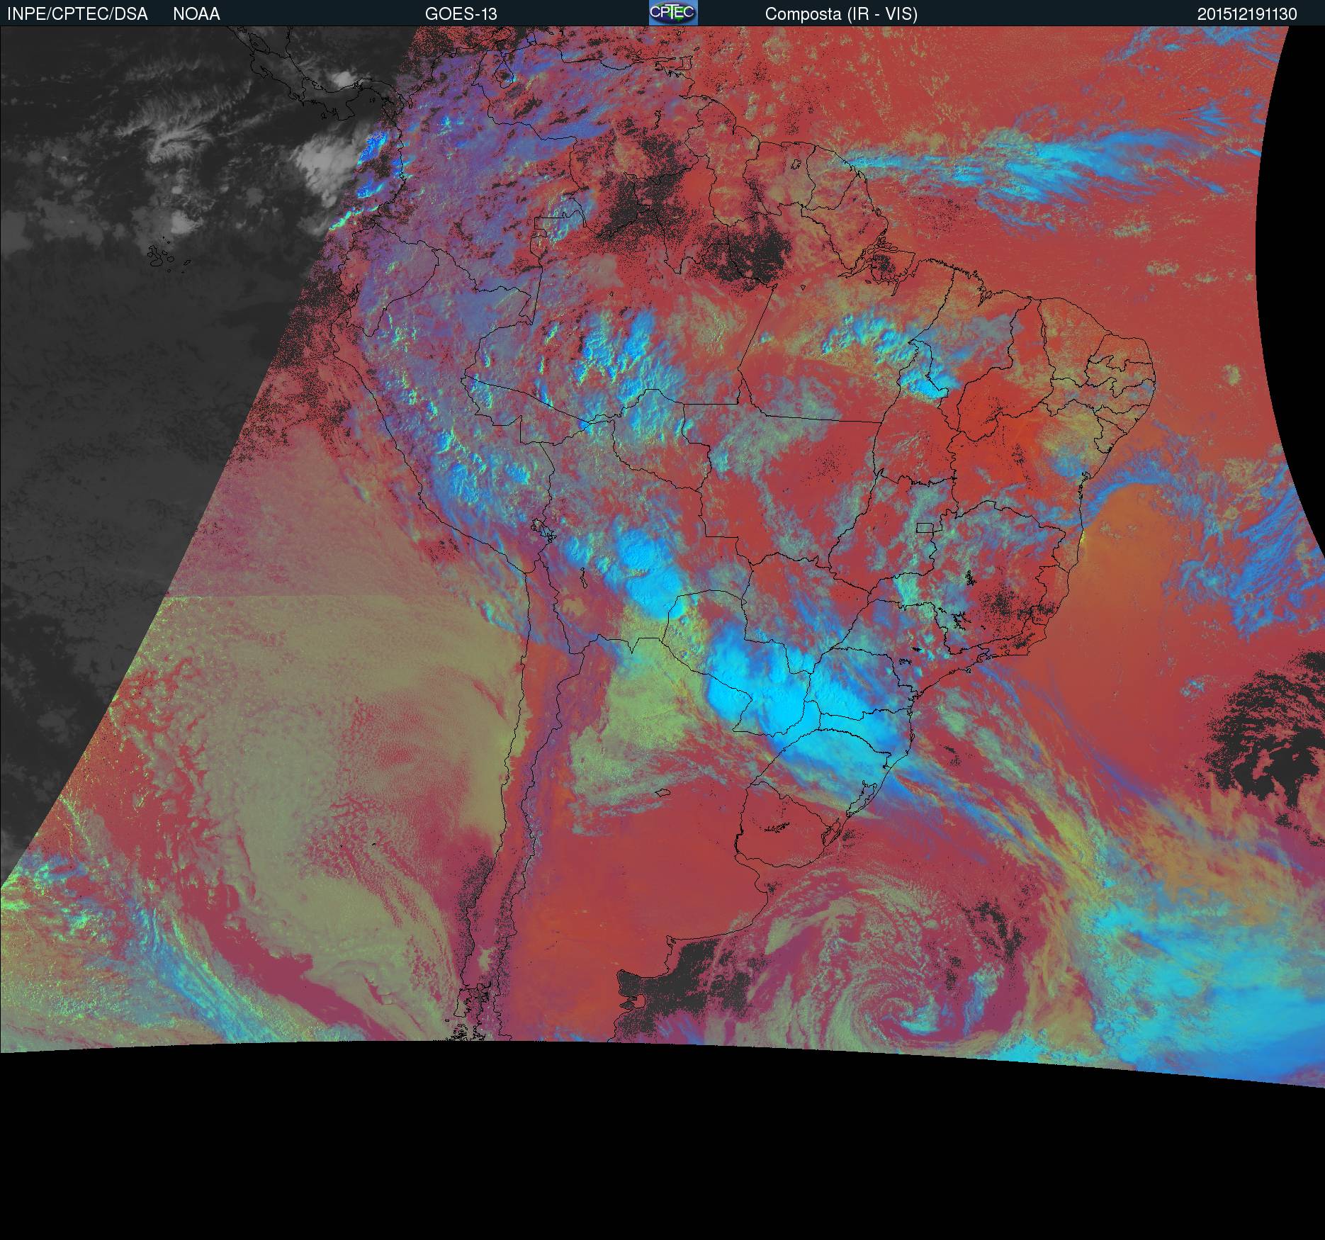
Task: Click the INPE/CPTEC/DSA header text
Action: click(x=77, y=14)
